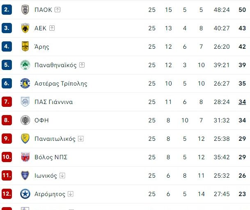Click the ΠΑΣ Γιάννινα club crest
Viewport: 250px width, 210px height.
pyautogui.click(x=25, y=102)
